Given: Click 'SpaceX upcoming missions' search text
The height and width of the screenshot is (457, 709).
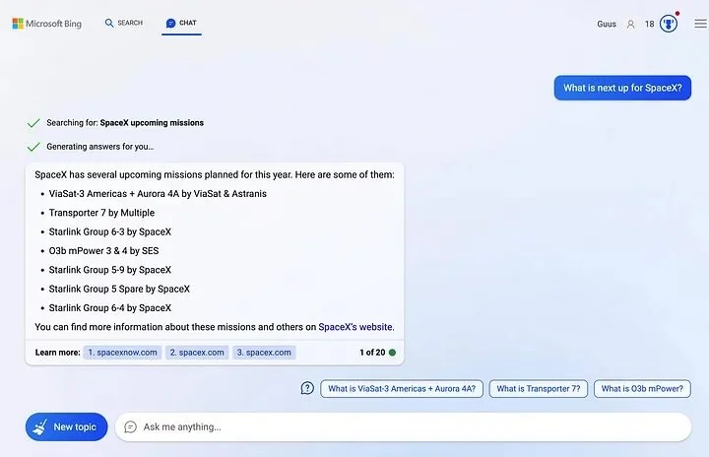Looking at the screenshot, I should point(152,122).
